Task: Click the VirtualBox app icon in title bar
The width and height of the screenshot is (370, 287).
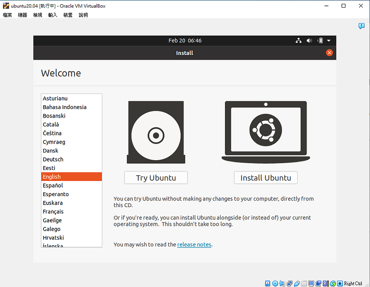Action: (x=6, y=5)
